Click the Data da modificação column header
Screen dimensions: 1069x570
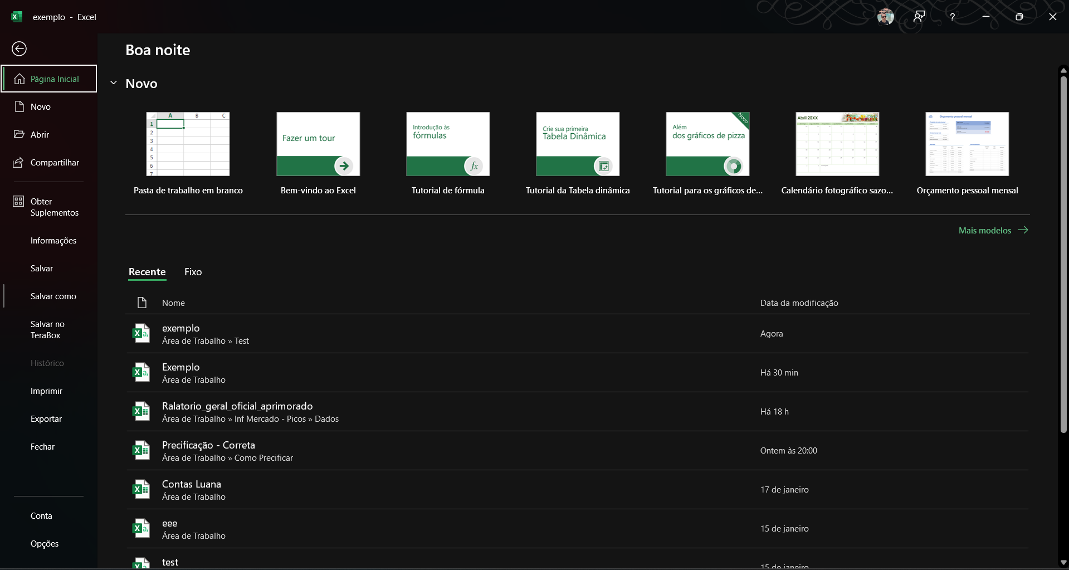coord(799,303)
